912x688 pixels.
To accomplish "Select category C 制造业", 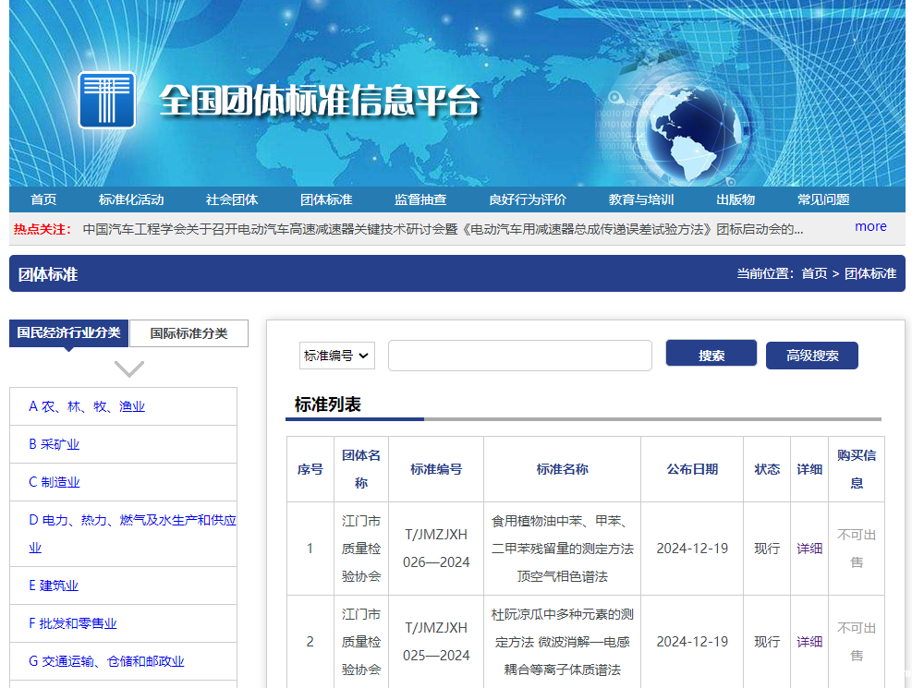I will click(x=55, y=482).
